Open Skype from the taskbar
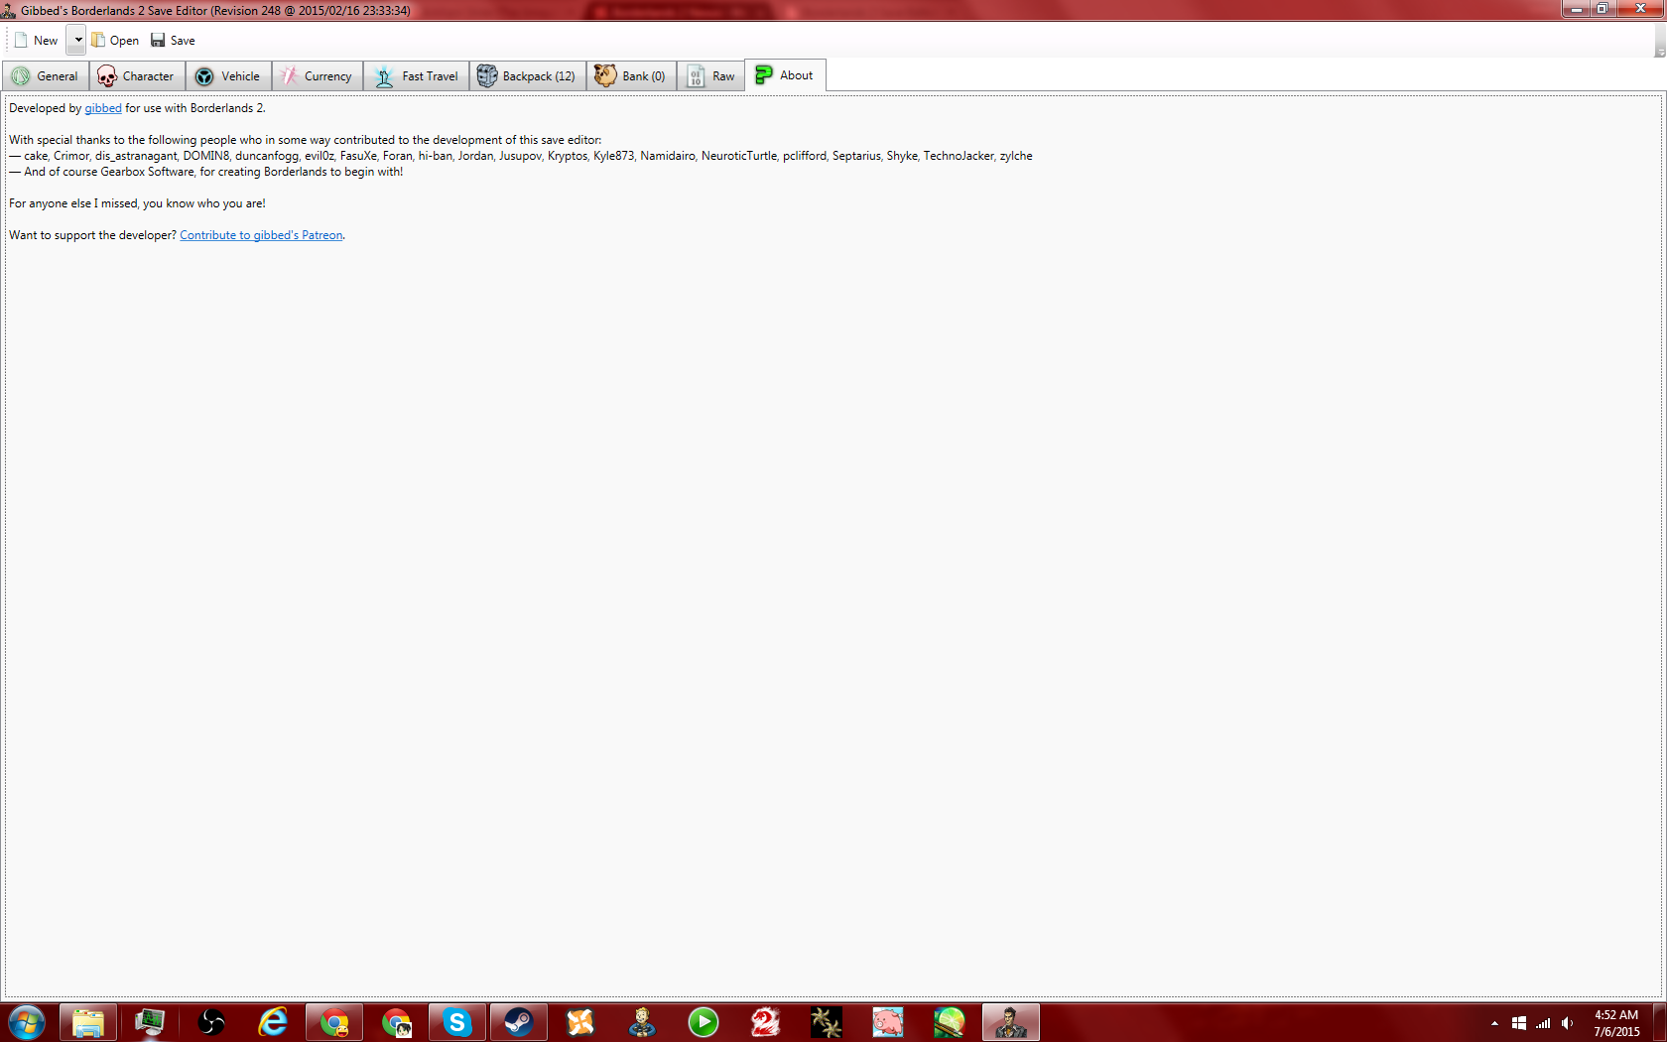 [457, 1022]
